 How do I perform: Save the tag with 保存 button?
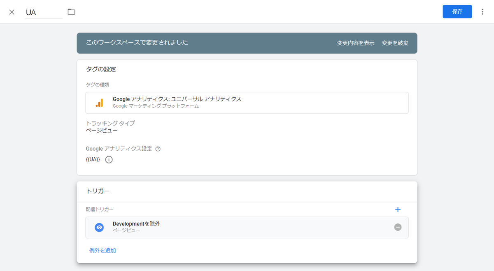point(457,11)
